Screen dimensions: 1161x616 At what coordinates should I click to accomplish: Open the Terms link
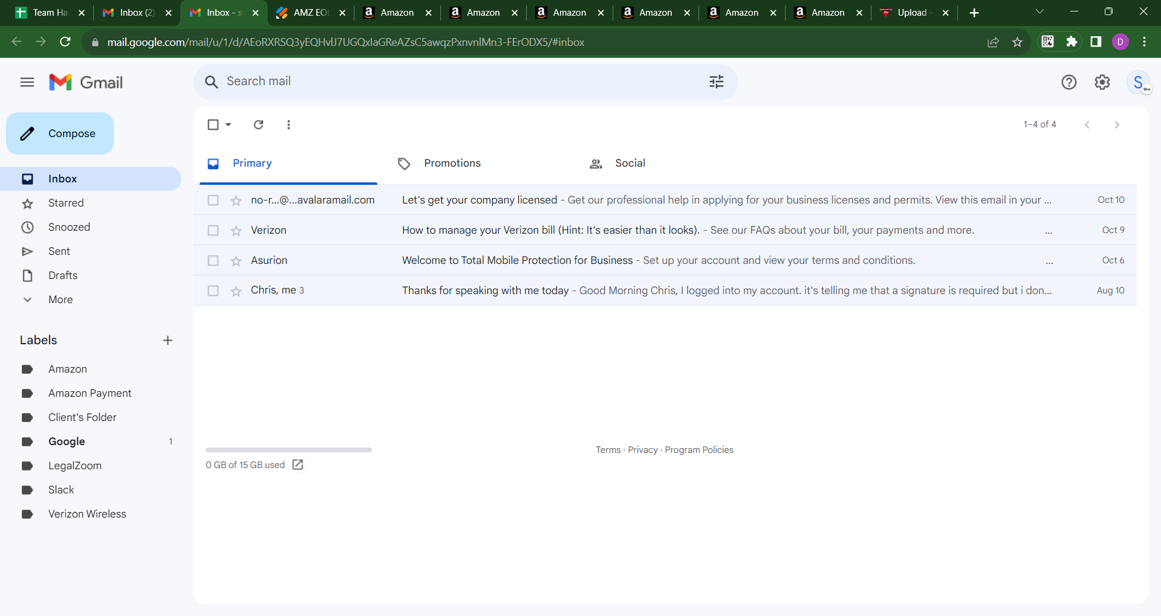point(608,450)
